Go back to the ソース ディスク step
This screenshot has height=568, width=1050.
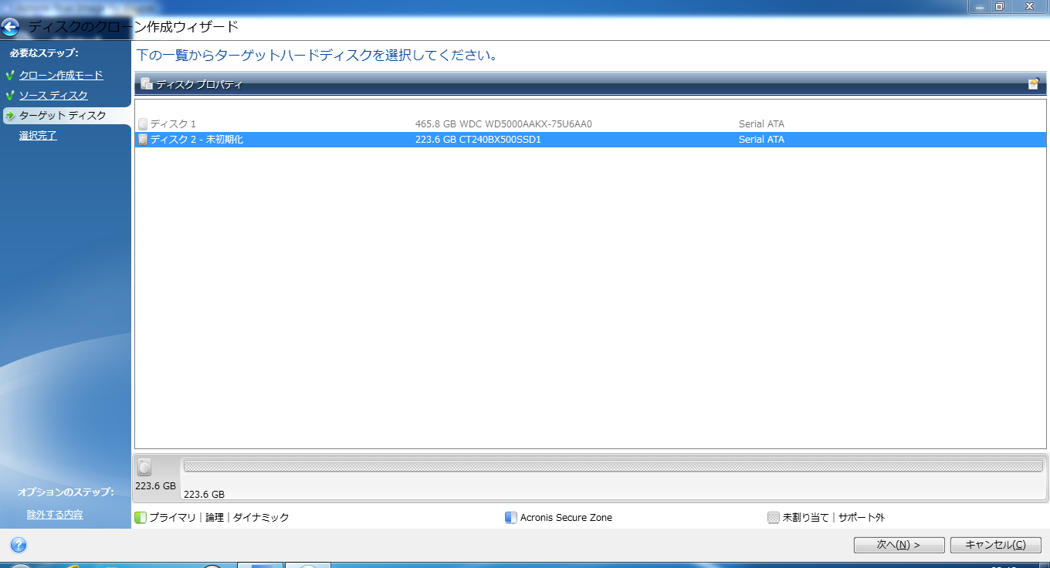tap(53, 96)
